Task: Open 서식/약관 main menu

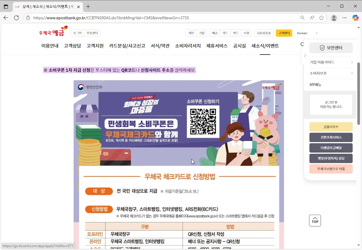Action: (x=160, y=46)
